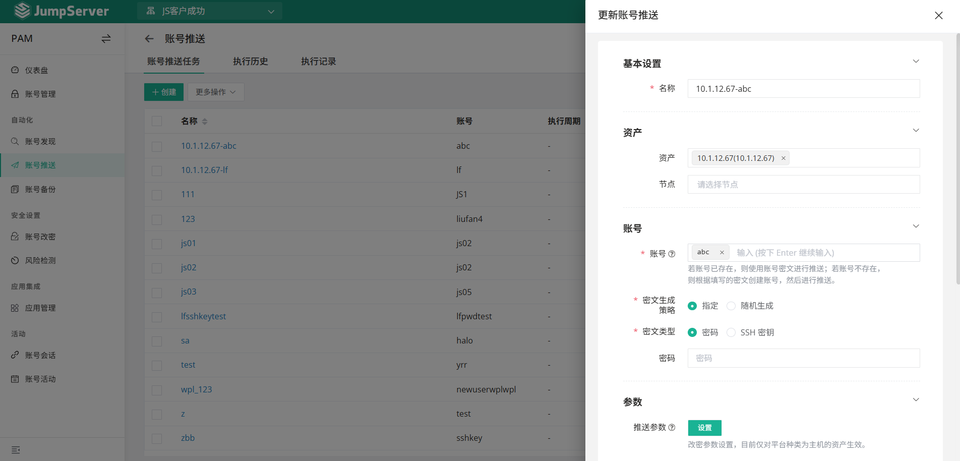Screen dimensions: 960x461
Task: Collapse the 基本设置 section
Action: (x=916, y=61)
